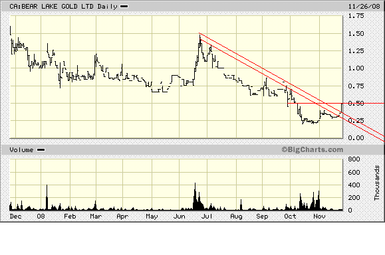The image size is (385, 255).
Task: Click the 'Aug' month label
Action: tap(236, 216)
